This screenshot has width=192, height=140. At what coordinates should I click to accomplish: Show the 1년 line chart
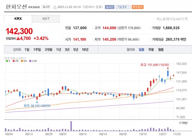coord(58,49)
